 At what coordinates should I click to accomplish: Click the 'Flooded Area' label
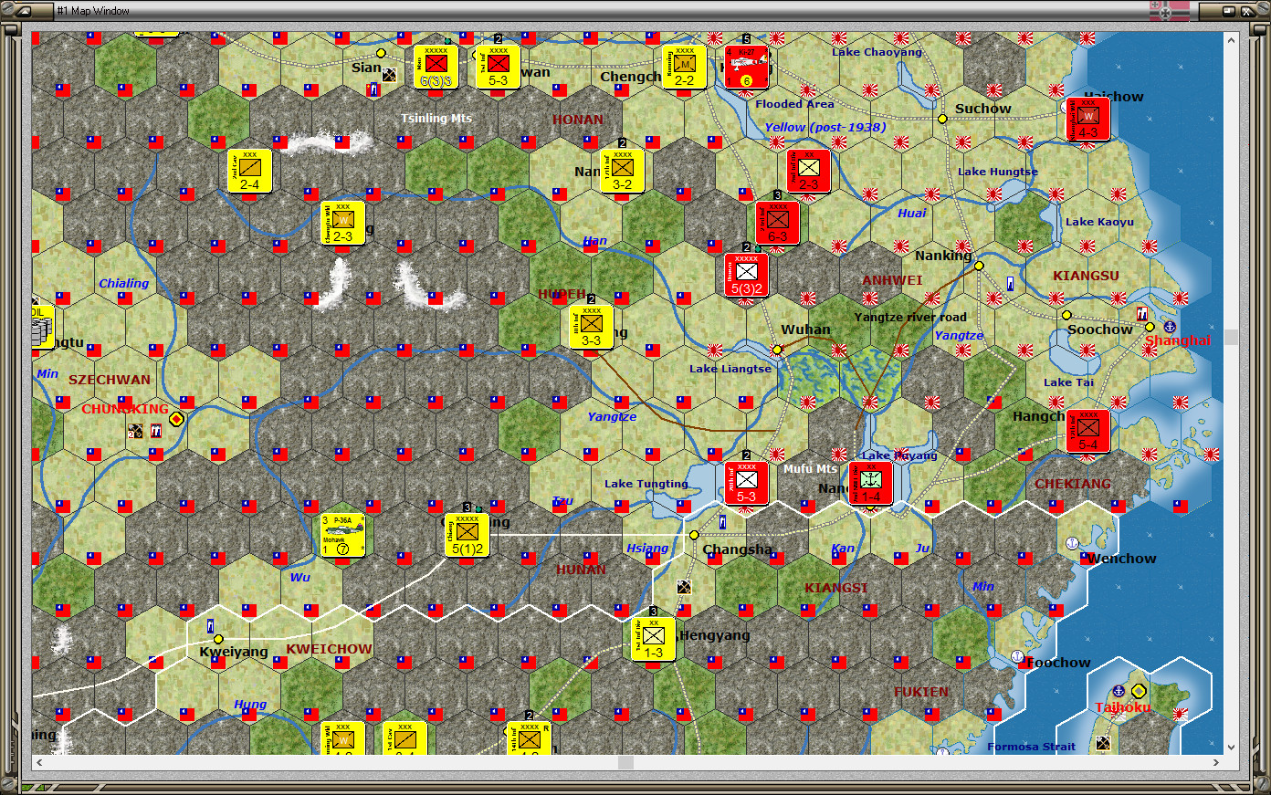[794, 104]
